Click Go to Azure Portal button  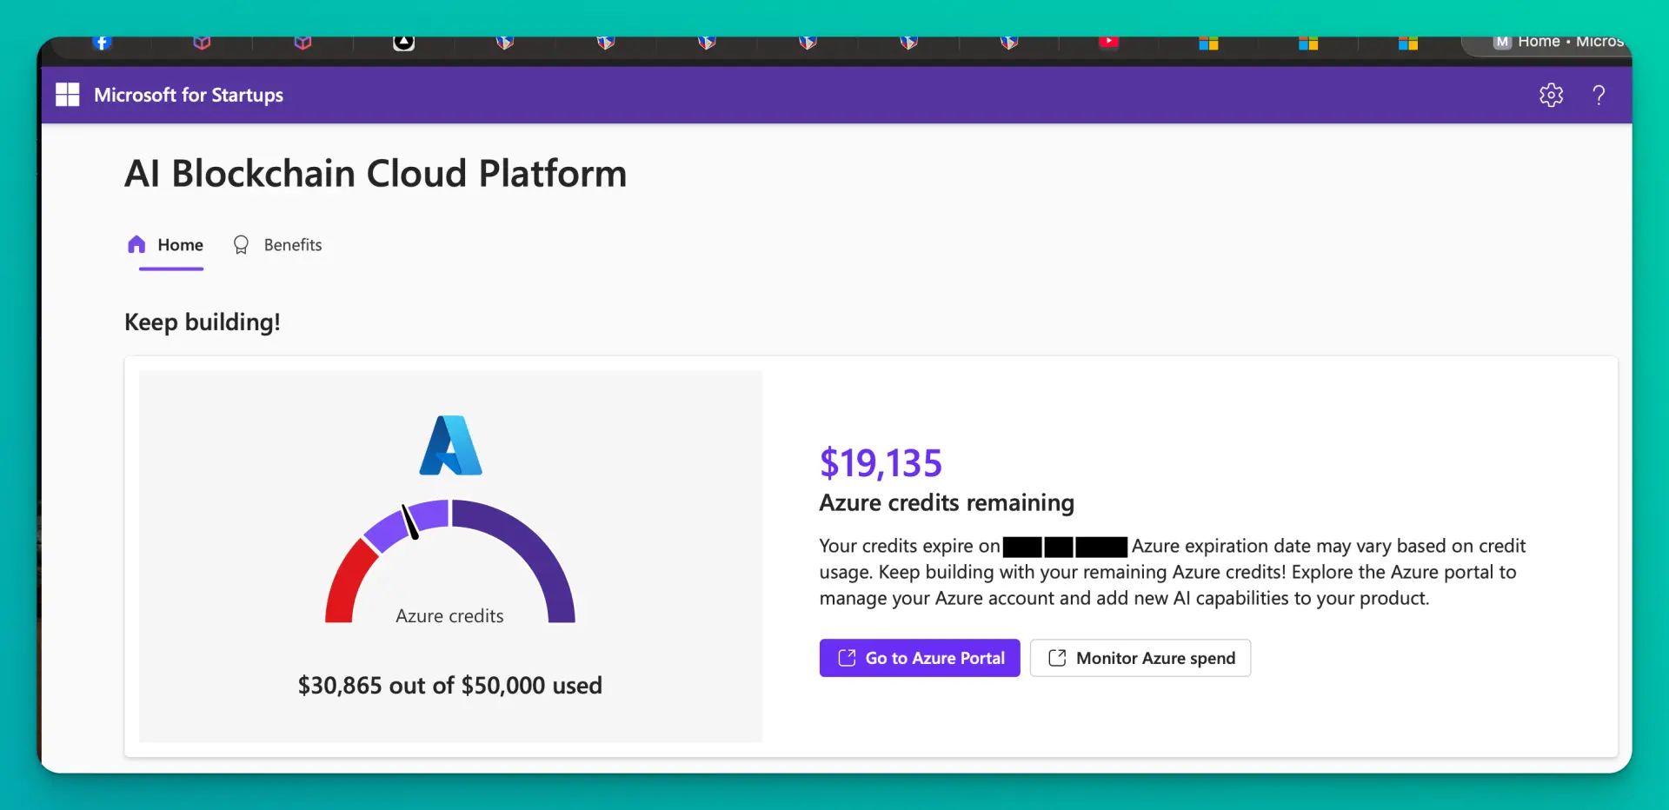(x=920, y=658)
